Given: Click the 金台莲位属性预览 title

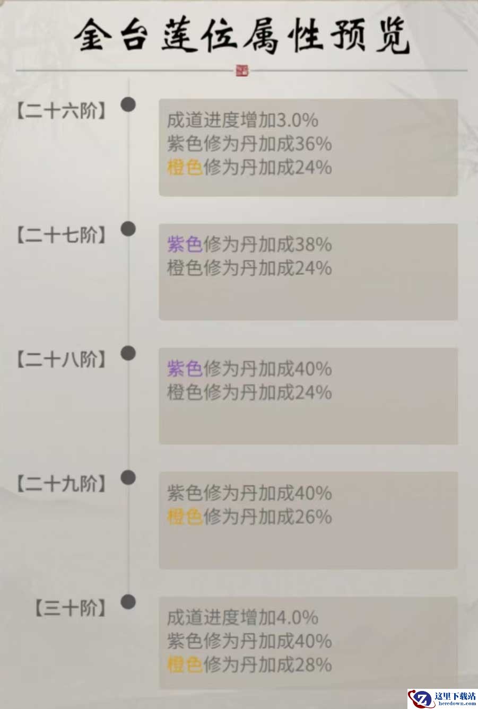Looking at the screenshot, I should 241,37.
